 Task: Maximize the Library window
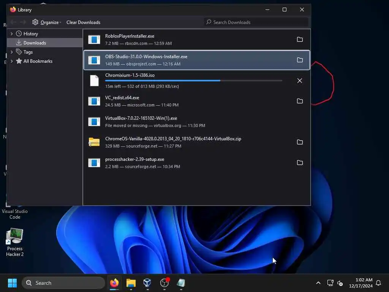(x=285, y=10)
